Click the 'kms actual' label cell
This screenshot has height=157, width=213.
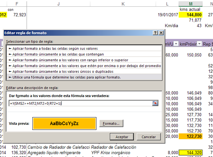point(191,9)
